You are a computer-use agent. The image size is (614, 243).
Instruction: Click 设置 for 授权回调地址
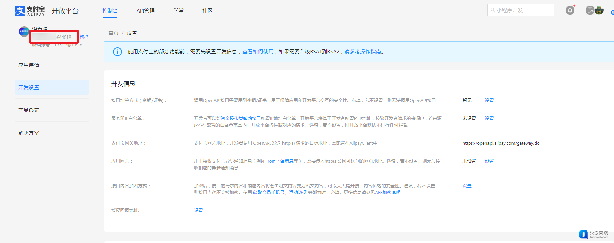pyautogui.click(x=198, y=210)
